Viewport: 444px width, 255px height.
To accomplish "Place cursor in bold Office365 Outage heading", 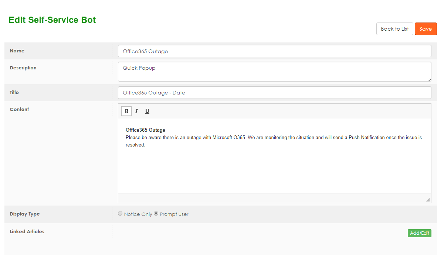I will point(145,130).
